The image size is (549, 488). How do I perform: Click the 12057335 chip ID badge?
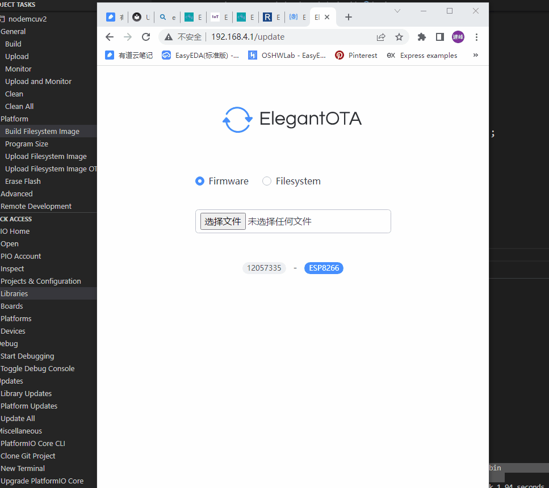point(264,268)
